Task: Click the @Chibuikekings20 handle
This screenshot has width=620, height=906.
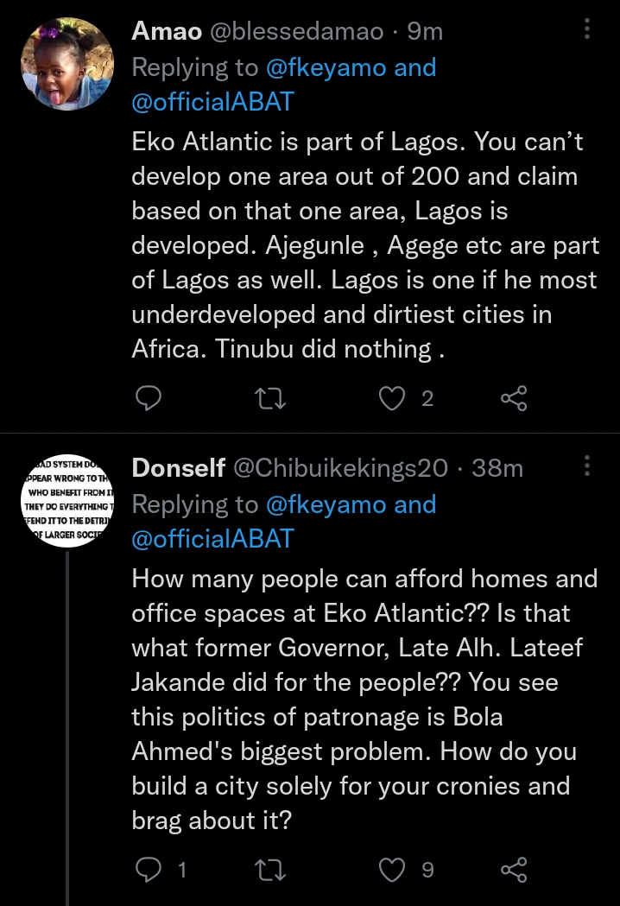Action: (341, 468)
